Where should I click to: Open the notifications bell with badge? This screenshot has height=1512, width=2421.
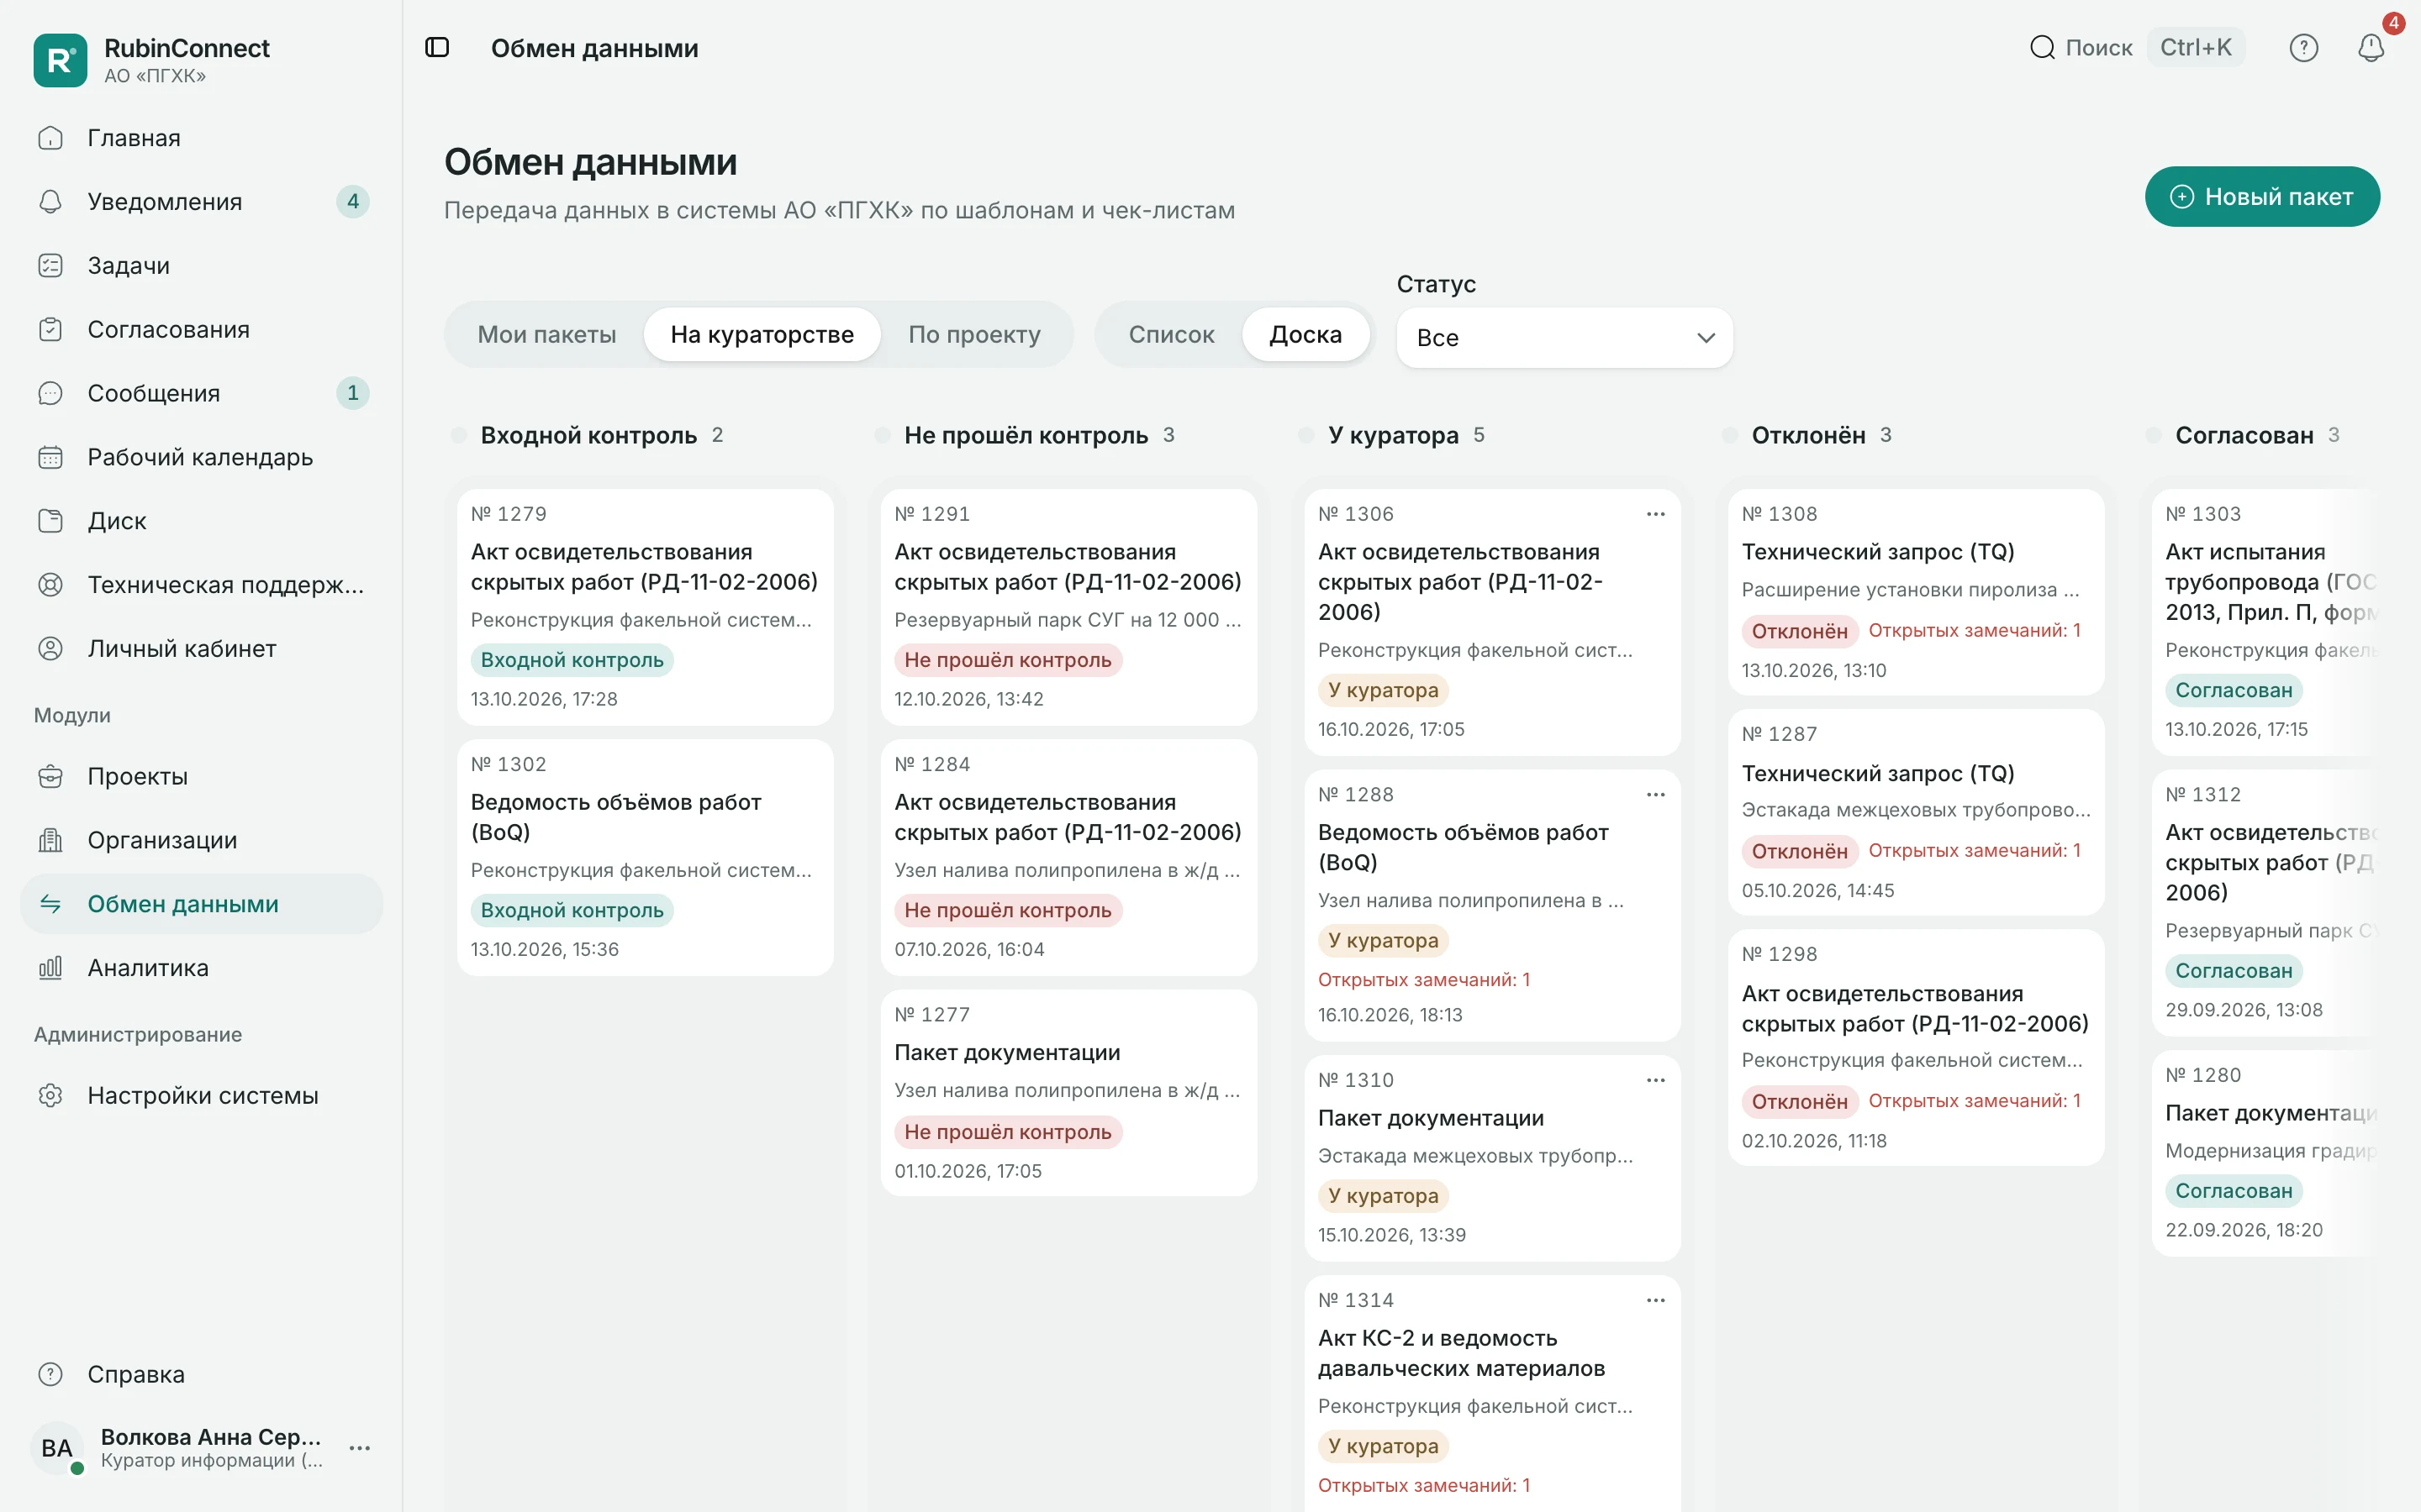click(2371, 47)
